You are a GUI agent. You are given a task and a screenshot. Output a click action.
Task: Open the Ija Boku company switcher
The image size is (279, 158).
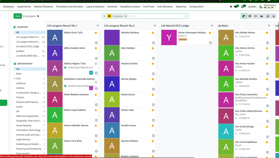[252, 7]
